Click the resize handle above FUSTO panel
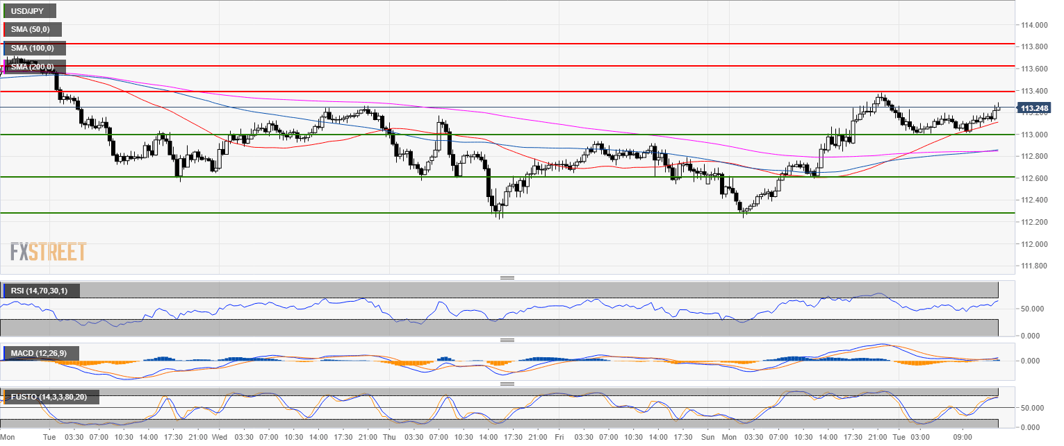The width and height of the screenshot is (1064, 446). pyautogui.click(x=507, y=384)
